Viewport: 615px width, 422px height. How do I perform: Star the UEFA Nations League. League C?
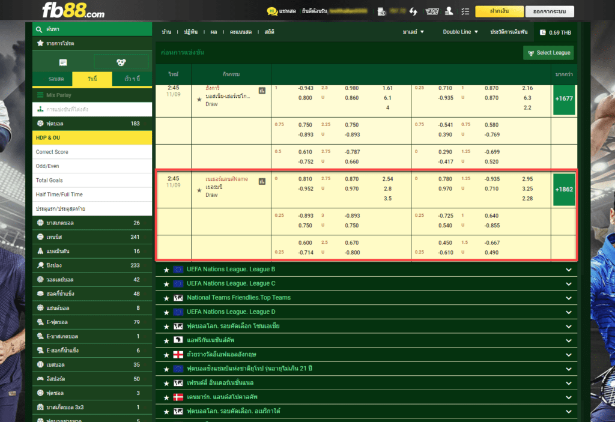coord(166,284)
